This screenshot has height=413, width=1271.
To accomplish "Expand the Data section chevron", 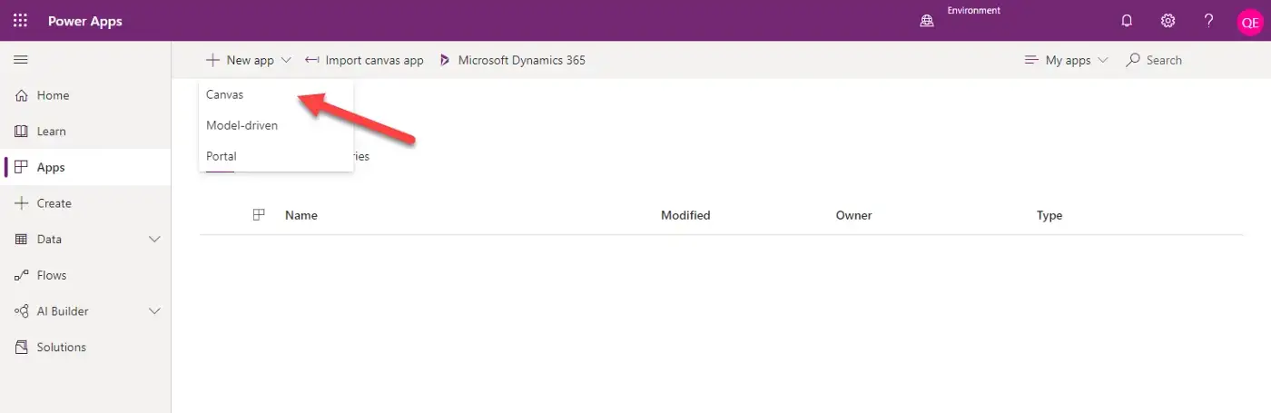I will pyautogui.click(x=154, y=240).
